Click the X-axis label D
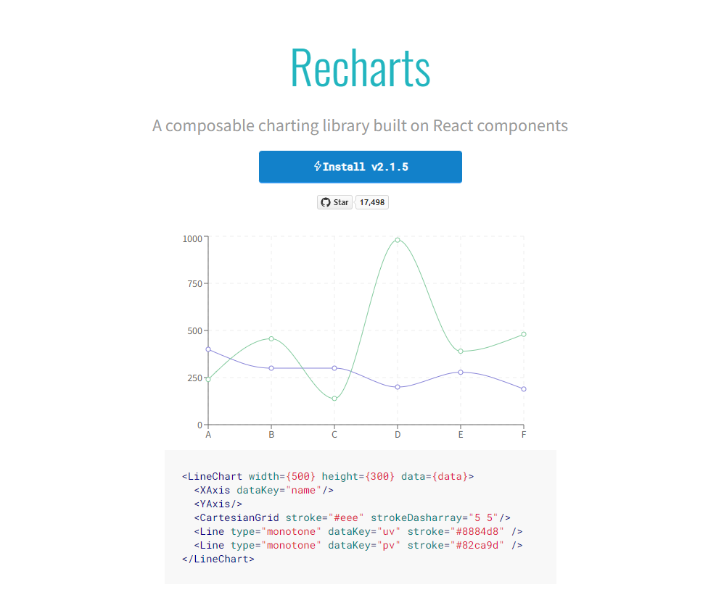Screen dimensions: 724x616 pyautogui.click(x=398, y=435)
